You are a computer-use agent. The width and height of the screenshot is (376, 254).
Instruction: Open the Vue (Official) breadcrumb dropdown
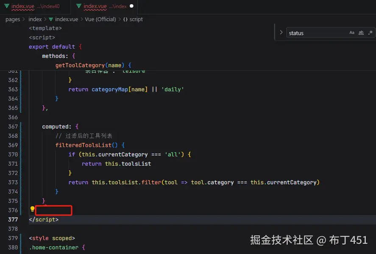pyautogui.click(x=100, y=19)
